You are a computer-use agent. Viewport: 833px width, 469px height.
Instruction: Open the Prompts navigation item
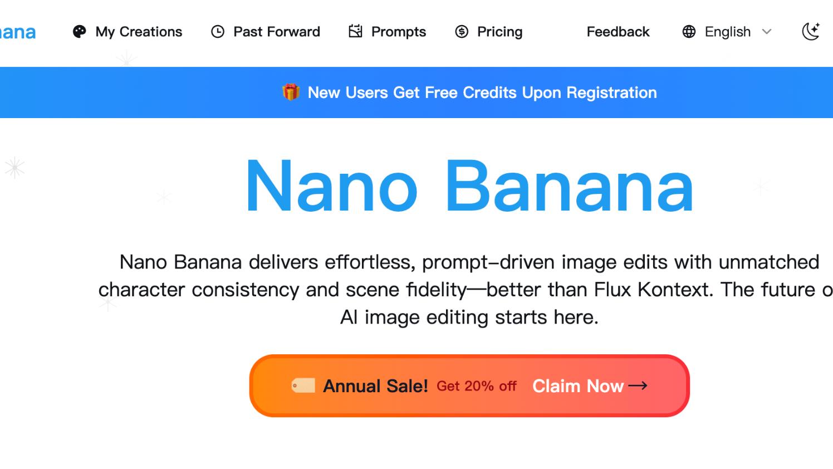[x=398, y=32]
